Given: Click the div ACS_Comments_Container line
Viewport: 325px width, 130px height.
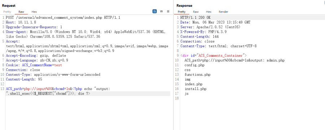Looking at the screenshot, I should pos(213,56).
